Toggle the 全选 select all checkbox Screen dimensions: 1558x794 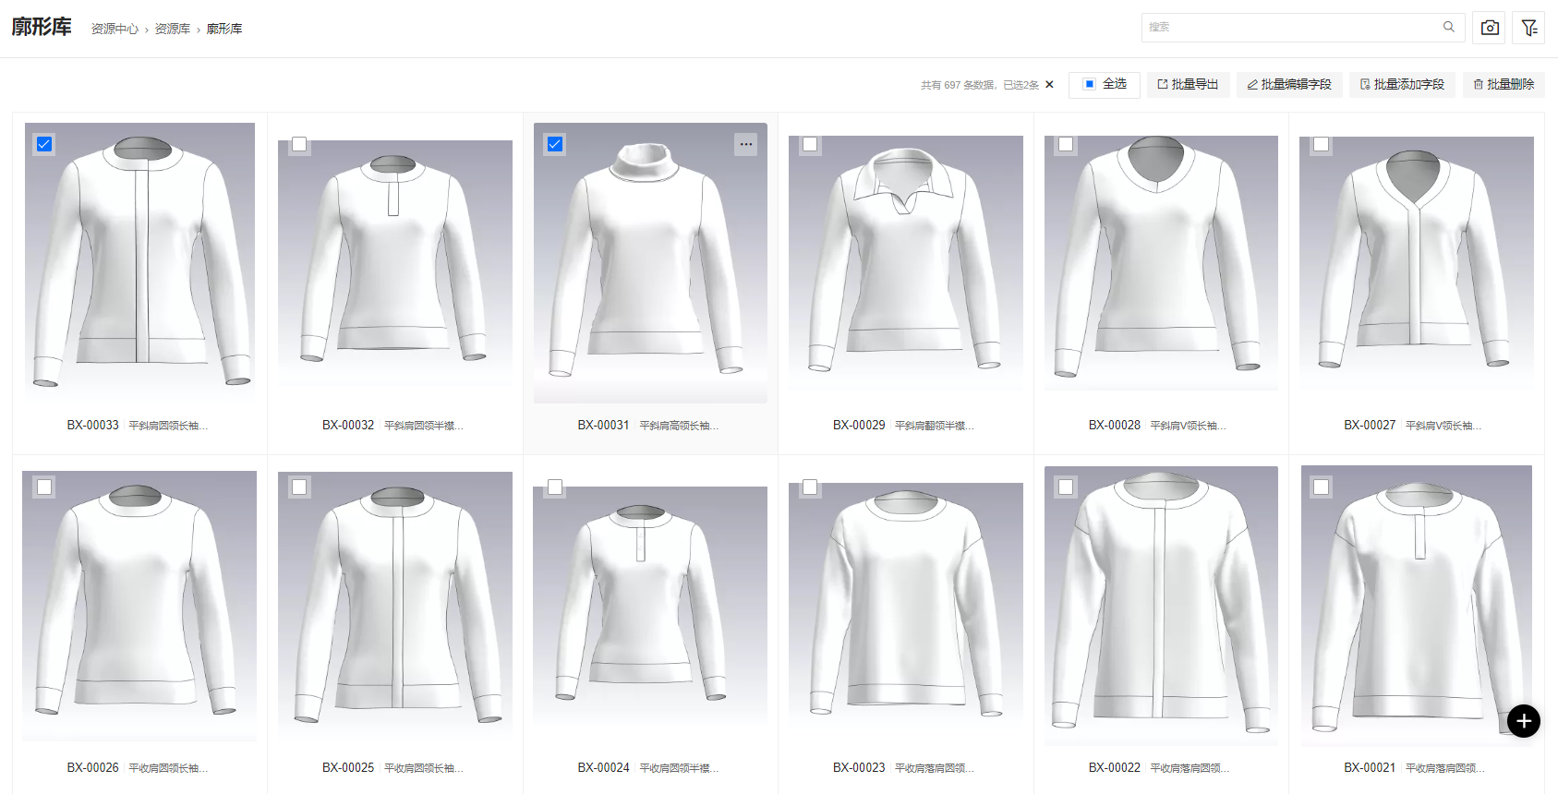pos(1090,84)
